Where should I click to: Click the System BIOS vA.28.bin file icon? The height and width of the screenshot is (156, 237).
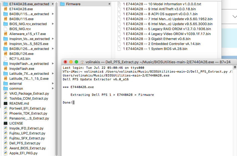click(x=119, y=49)
